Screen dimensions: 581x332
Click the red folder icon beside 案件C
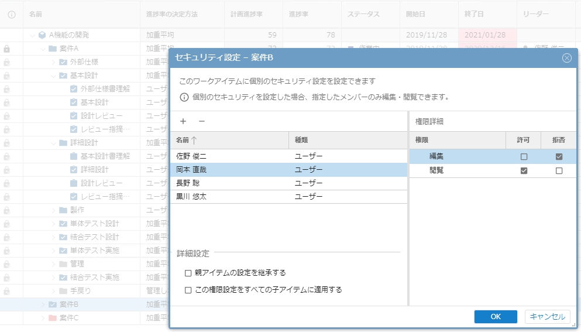click(53, 318)
